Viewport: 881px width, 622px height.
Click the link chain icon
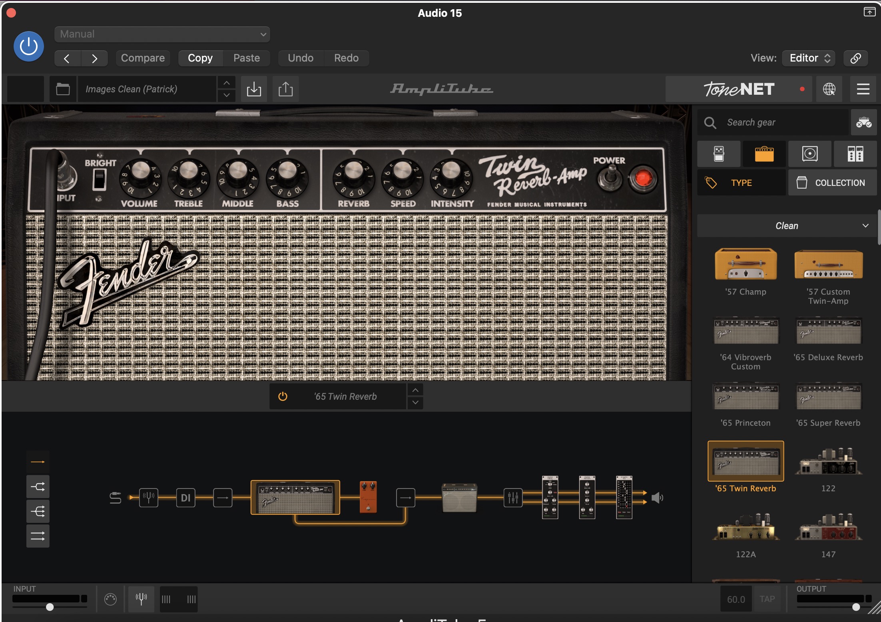855,58
